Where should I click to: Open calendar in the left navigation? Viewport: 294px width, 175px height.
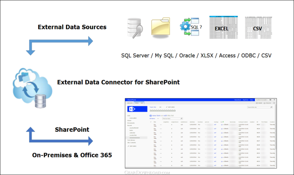click(x=132, y=133)
